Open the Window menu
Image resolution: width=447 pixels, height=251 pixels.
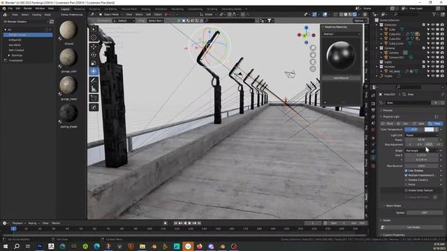click(40, 8)
